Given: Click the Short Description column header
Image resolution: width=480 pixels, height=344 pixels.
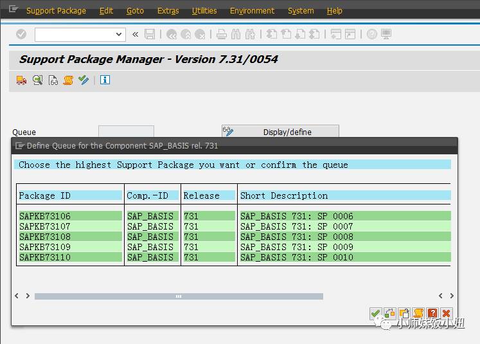Looking at the screenshot, I should (345, 195).
